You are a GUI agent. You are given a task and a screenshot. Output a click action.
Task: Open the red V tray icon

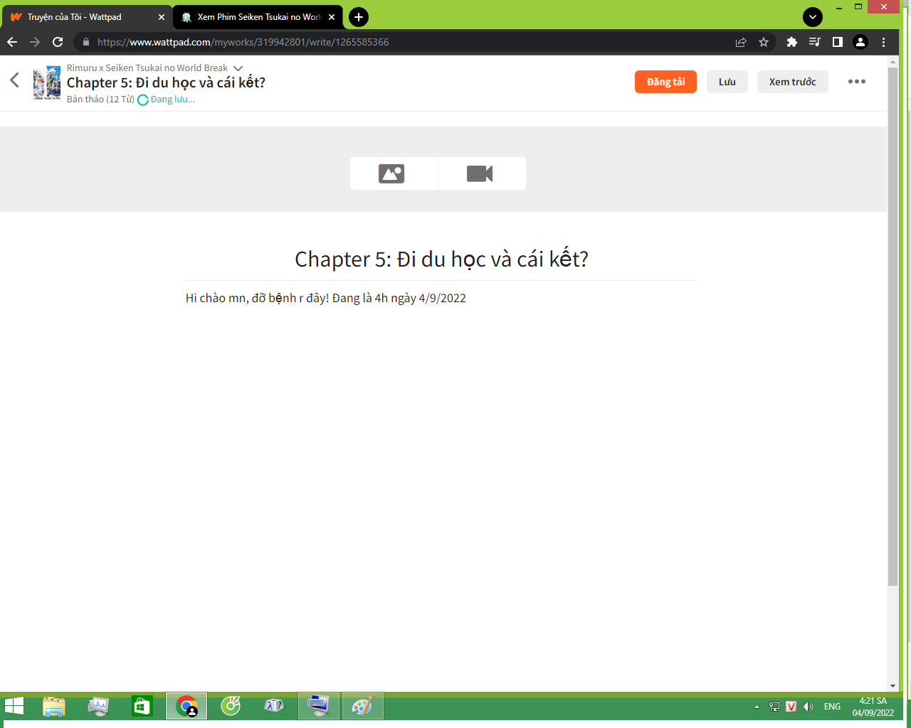(x=791, y=707)
